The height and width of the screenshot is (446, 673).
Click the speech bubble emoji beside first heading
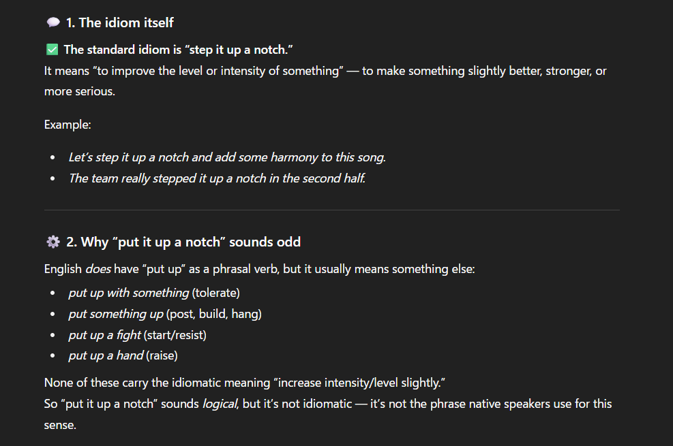click(x=53, y=22)
